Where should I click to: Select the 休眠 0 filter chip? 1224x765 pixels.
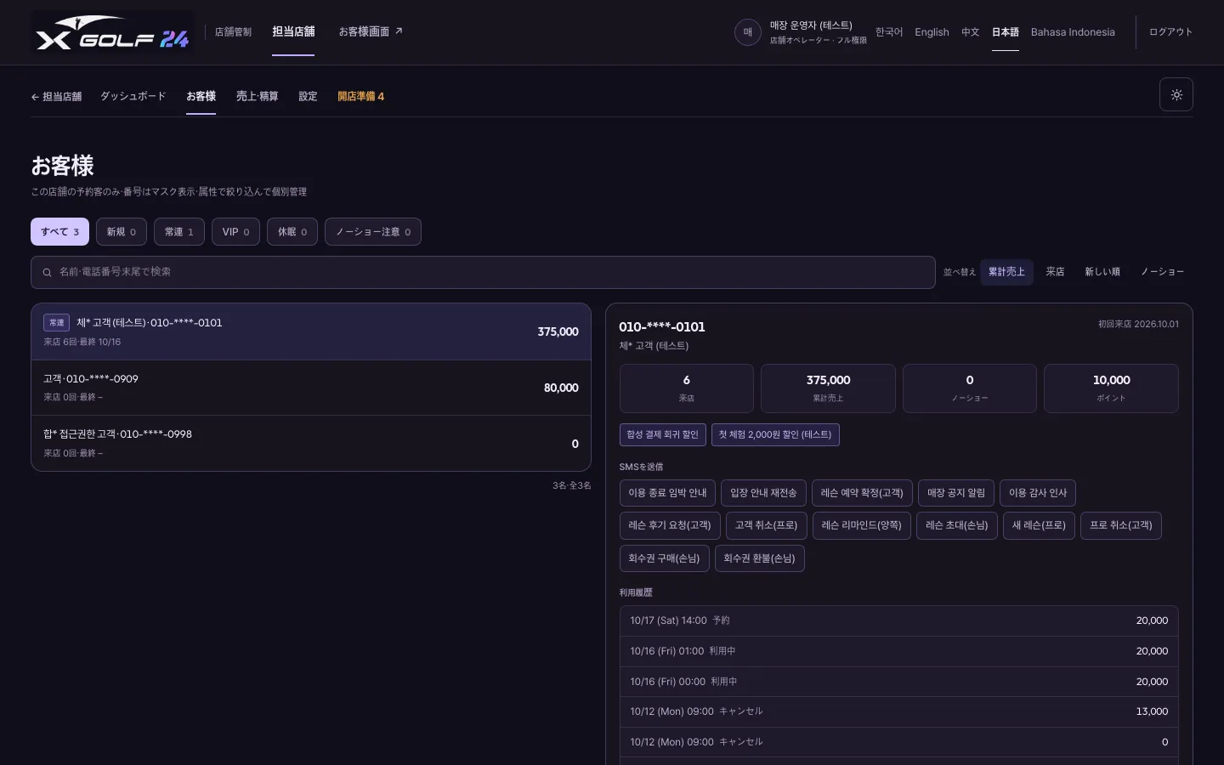292,232
